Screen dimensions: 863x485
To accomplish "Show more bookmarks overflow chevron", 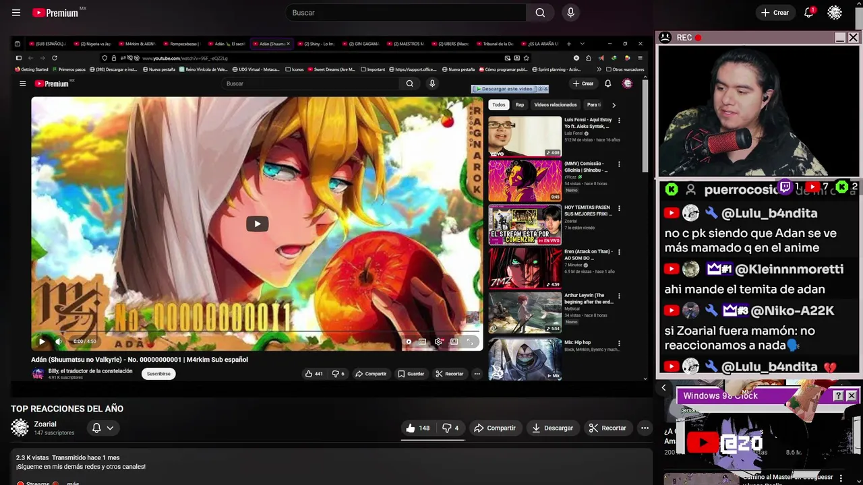I will [x=599, y=69].
